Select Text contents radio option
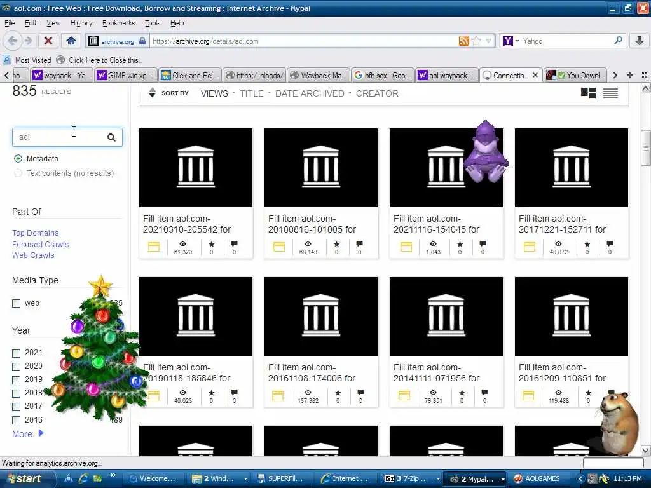651x488 pixels. tap(18, 173)
